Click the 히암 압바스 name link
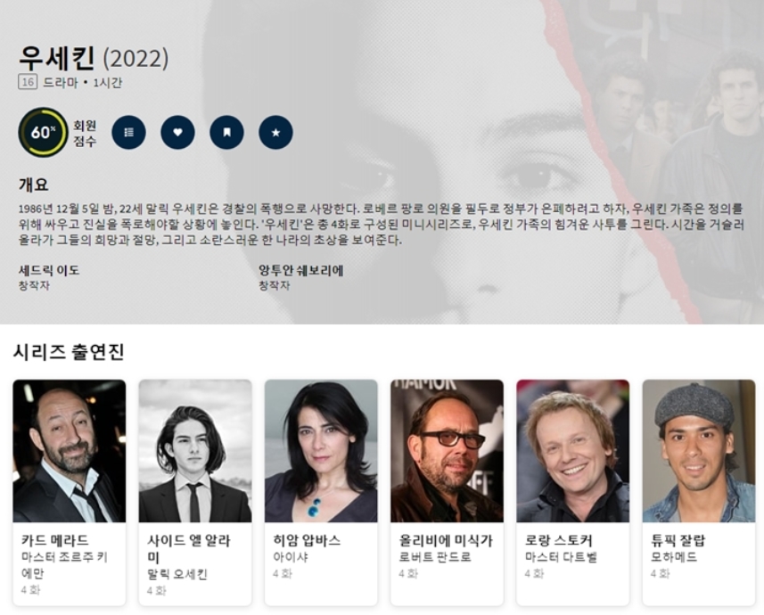764x615 pixels. (x=307, y=540)
